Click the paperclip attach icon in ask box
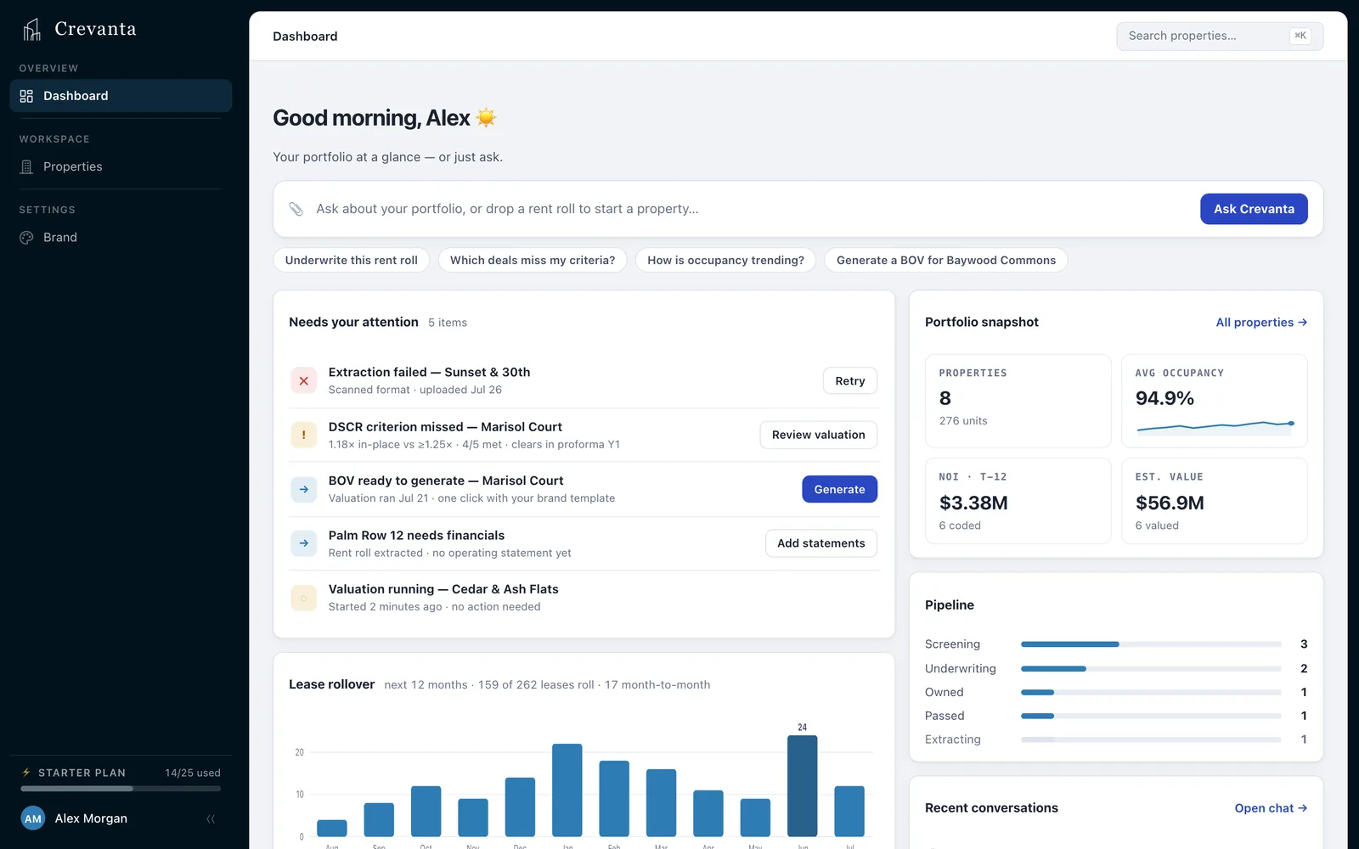 [x=296, y=209]
